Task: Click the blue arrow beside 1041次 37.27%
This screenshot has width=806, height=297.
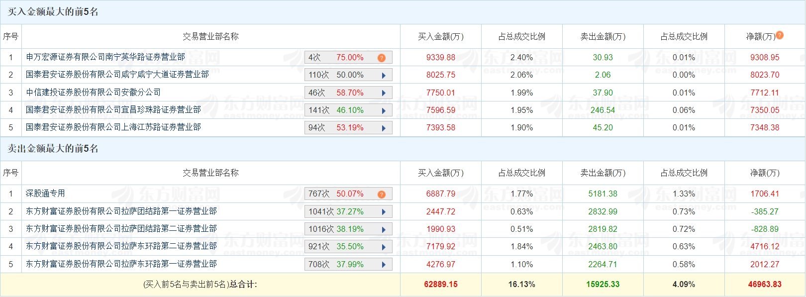Action: pyautogui.click(x=384, y=212)
